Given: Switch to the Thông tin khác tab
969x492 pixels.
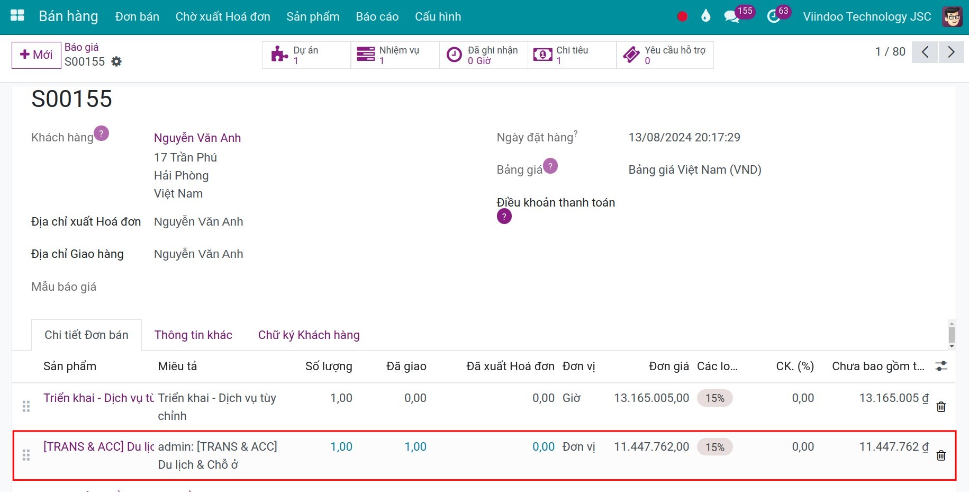Looking at the screenshot, I should pos(193,335).
